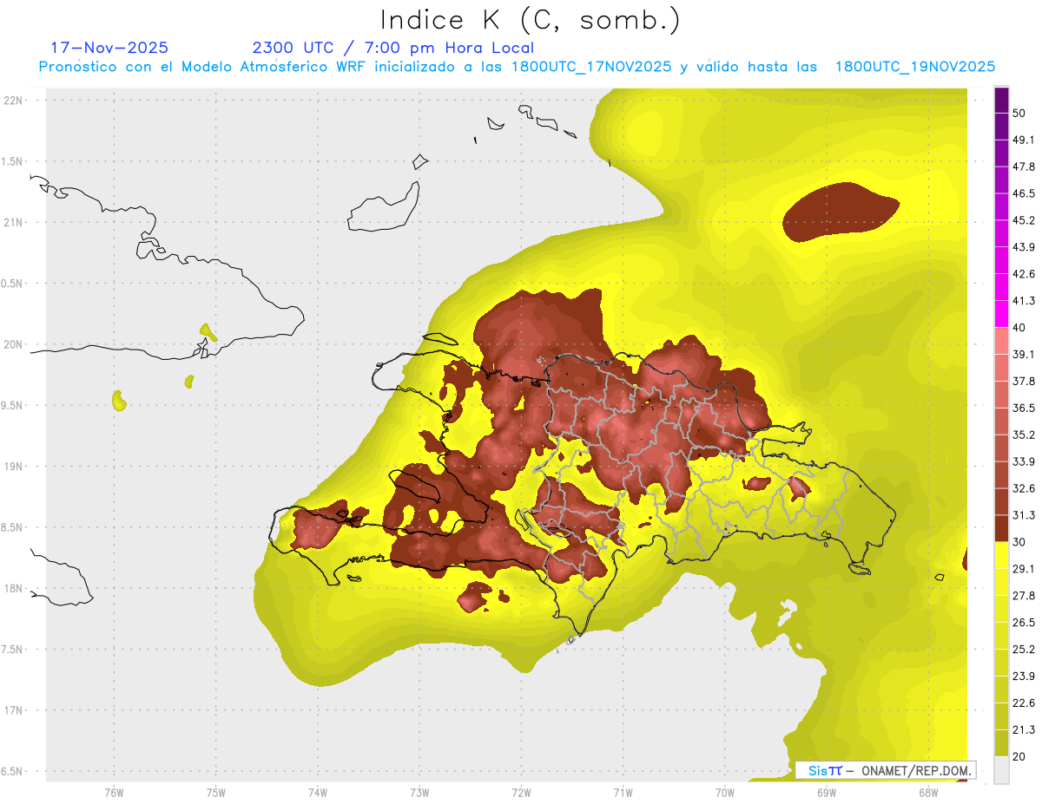Click the "73W" longitude label
1042x804 pixels.
point(419,793)
